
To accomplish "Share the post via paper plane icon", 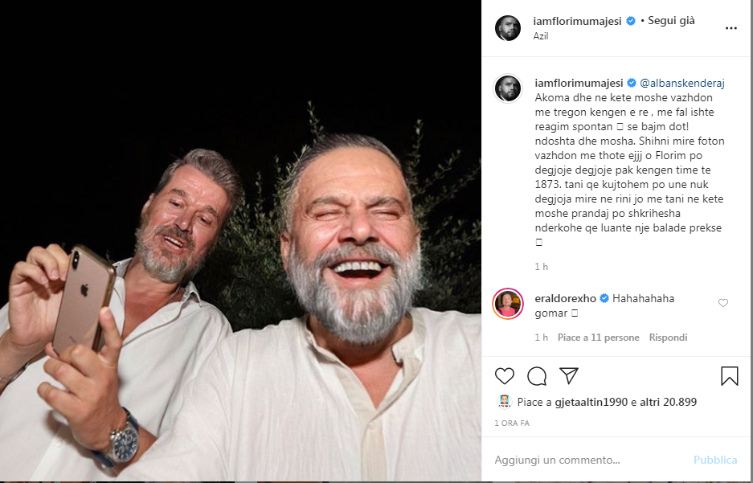I will [x=569, y=376].
